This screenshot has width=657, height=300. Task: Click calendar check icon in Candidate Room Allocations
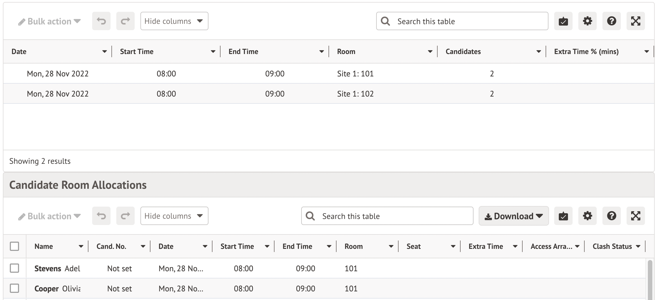tap(563, 216)
